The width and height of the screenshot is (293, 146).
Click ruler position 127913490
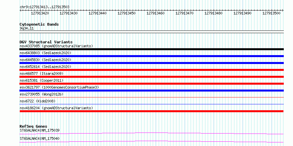[x=243, y=13]
